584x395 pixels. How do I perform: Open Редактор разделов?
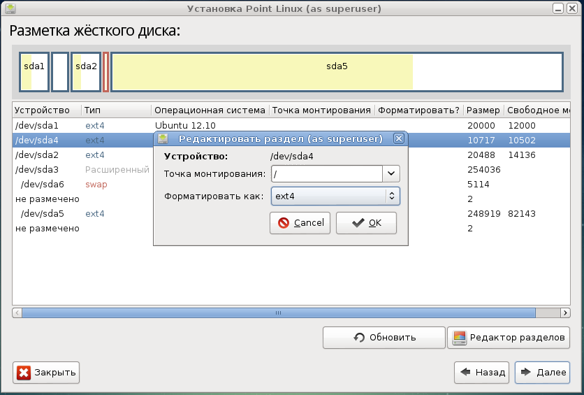click(x=509, y=338)
